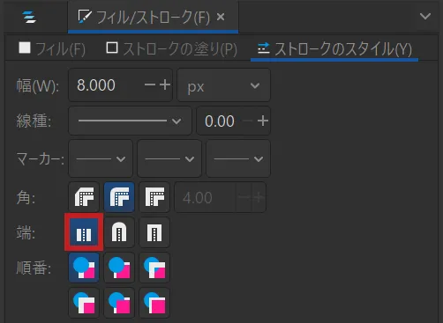Select the round join corner style
The height and width of the screenshot is (323, 443).
pyautogui.click(x=119, y=197)
